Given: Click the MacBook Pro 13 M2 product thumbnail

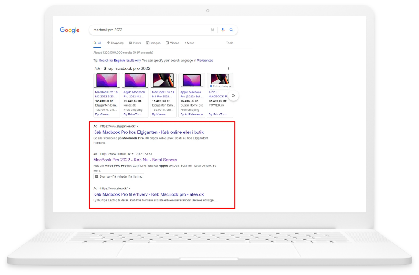Looking at the screenshot, I should [106, 81].
